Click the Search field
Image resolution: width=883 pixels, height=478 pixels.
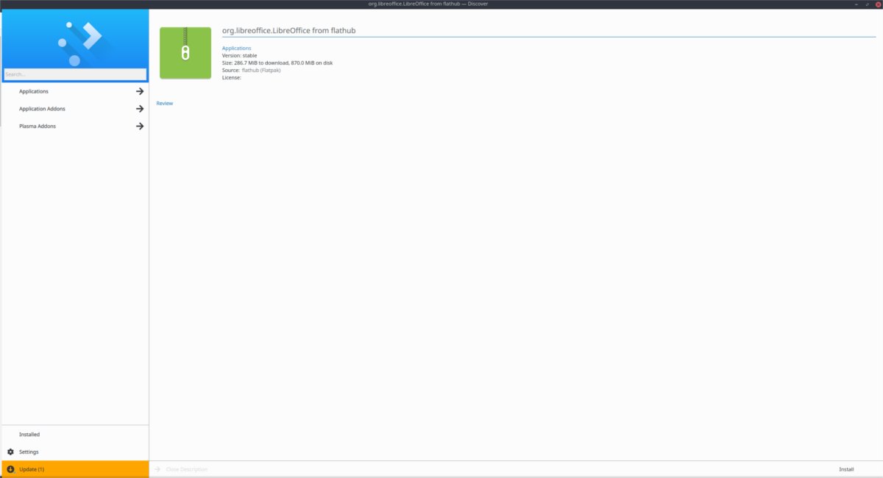[74, 74]
